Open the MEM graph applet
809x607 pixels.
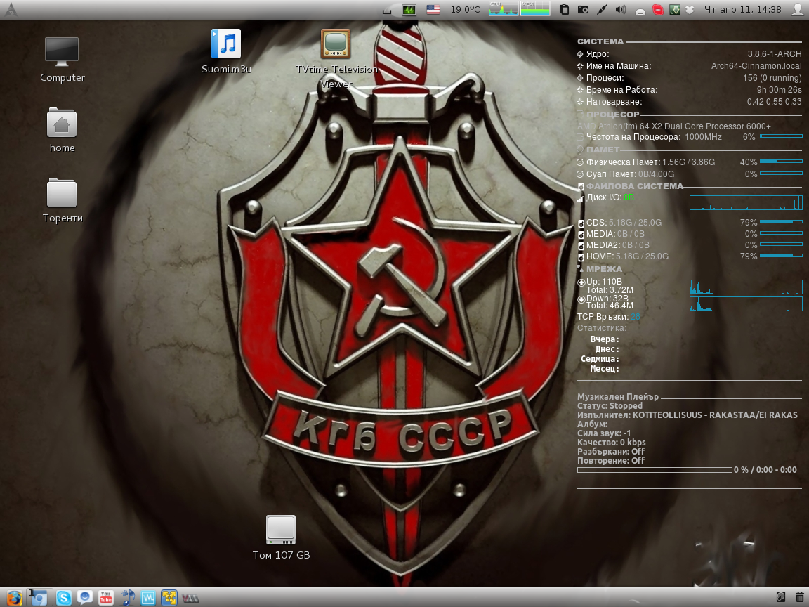click(x=535, y=8)
